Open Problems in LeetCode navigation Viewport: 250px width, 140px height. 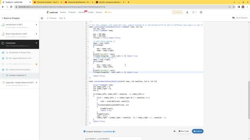(72, 12)
